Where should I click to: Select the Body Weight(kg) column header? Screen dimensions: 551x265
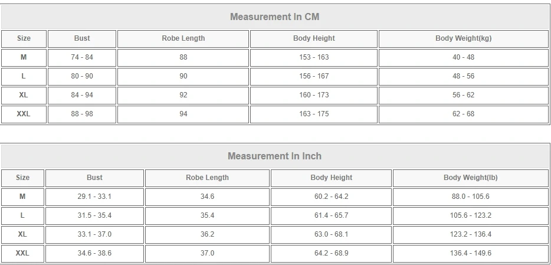[463, 38]
